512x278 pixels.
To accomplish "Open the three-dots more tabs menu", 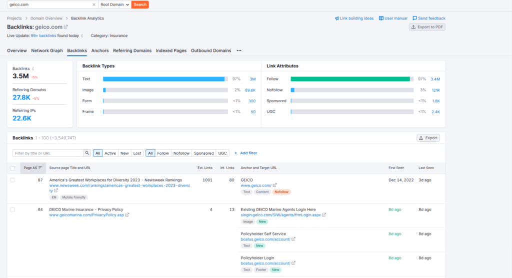I will (x=239, y=50).
